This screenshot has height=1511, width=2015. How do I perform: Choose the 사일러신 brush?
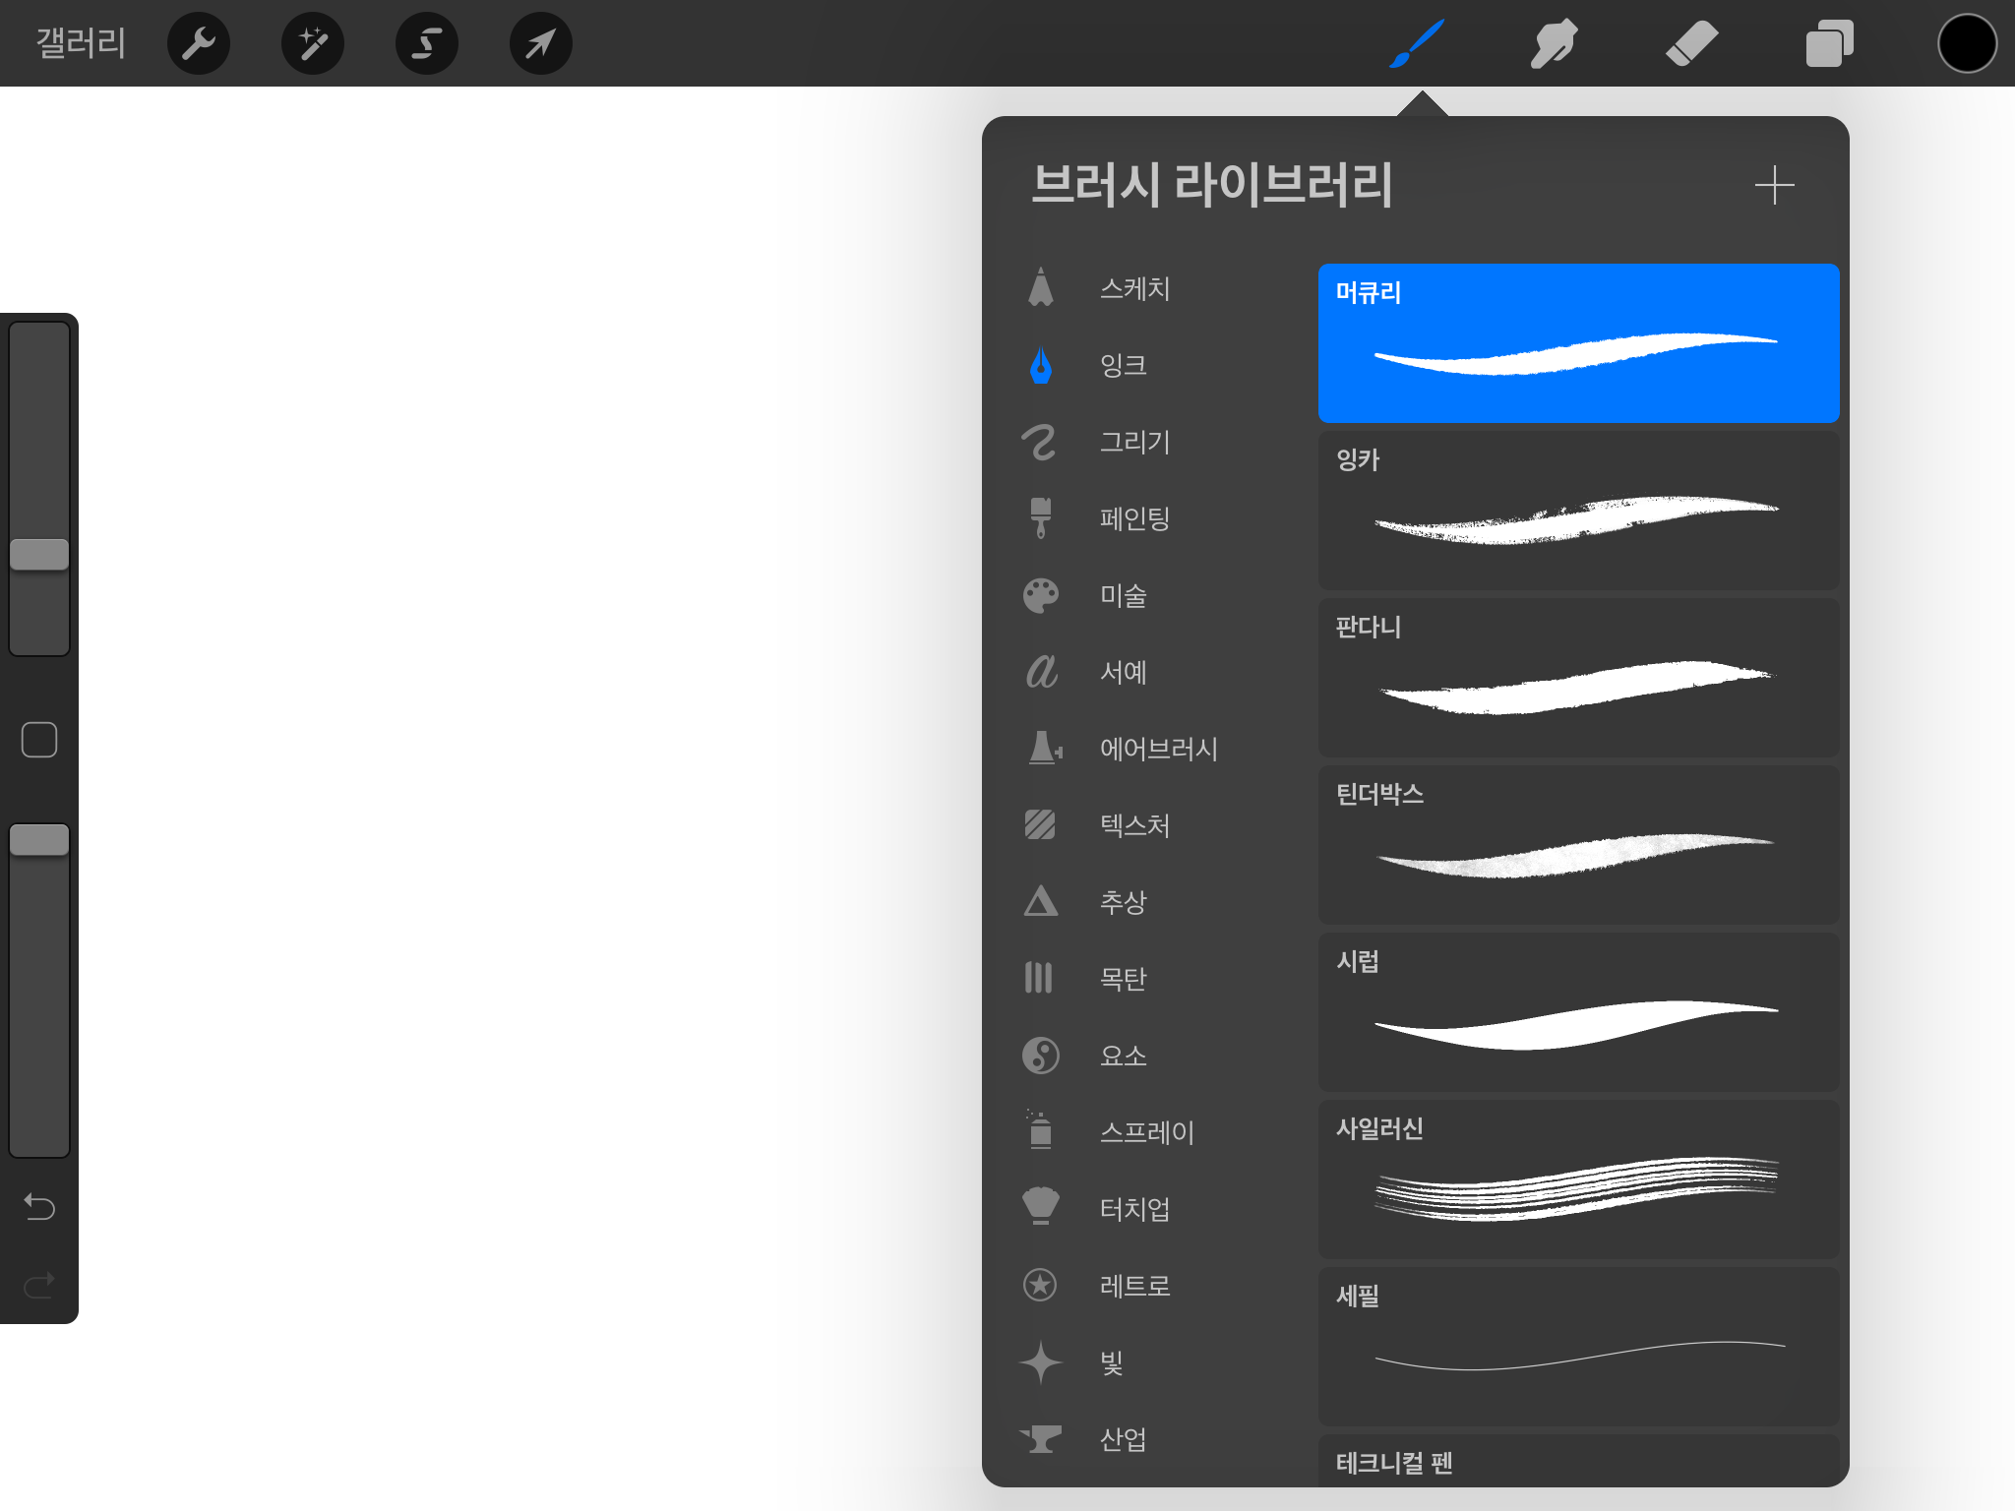click(1577, 1179)
